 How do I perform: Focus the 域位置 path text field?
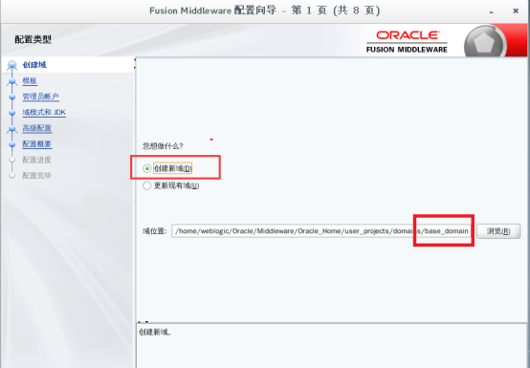coord(321,231)
